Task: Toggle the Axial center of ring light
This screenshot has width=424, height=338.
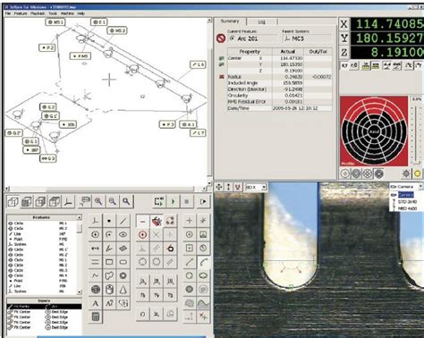Action: [x=374, y=131]
